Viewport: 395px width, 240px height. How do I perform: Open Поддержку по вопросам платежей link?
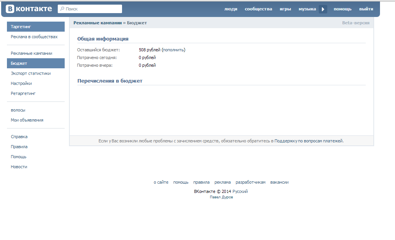point(309,141)
